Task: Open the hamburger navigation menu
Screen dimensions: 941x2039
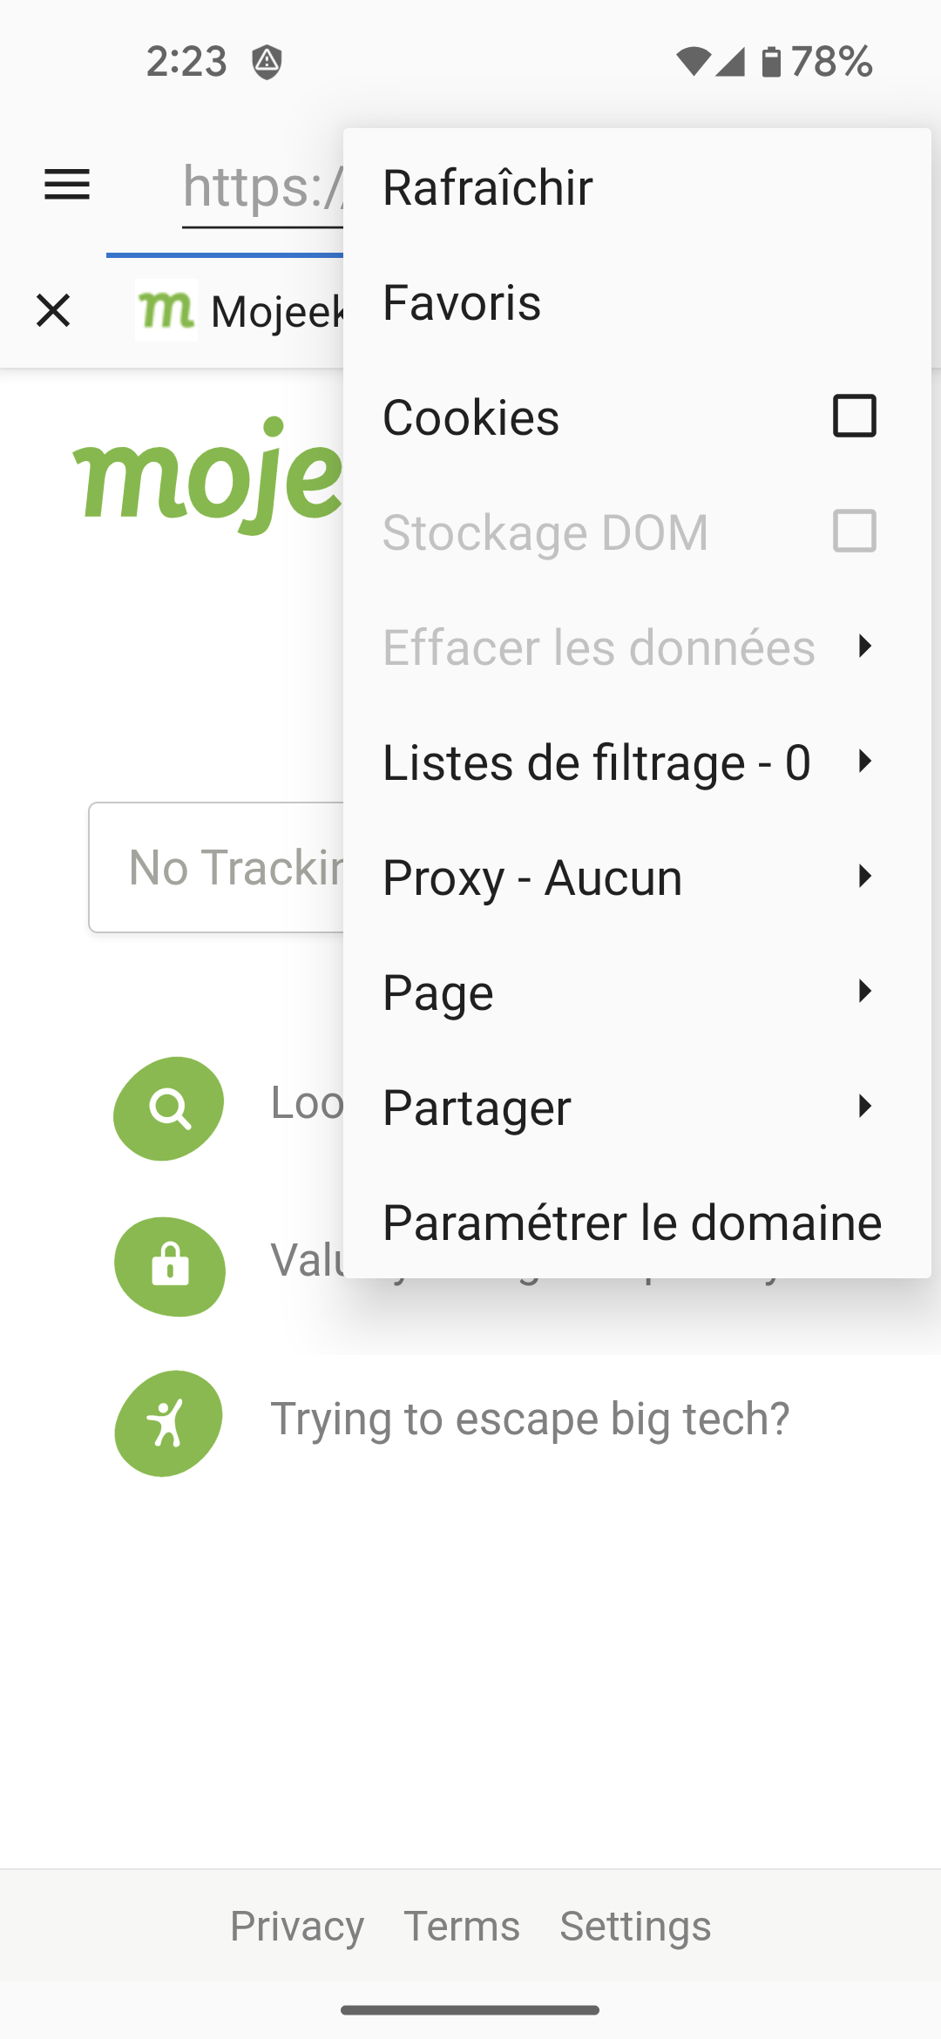Action: 67,185
